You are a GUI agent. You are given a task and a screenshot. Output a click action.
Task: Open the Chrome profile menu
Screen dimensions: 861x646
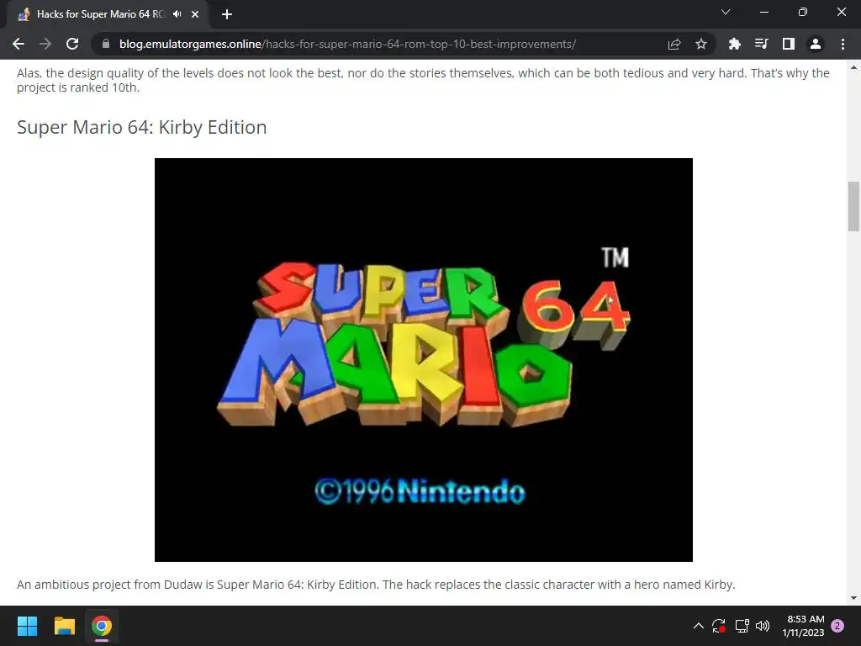point(816,44)
